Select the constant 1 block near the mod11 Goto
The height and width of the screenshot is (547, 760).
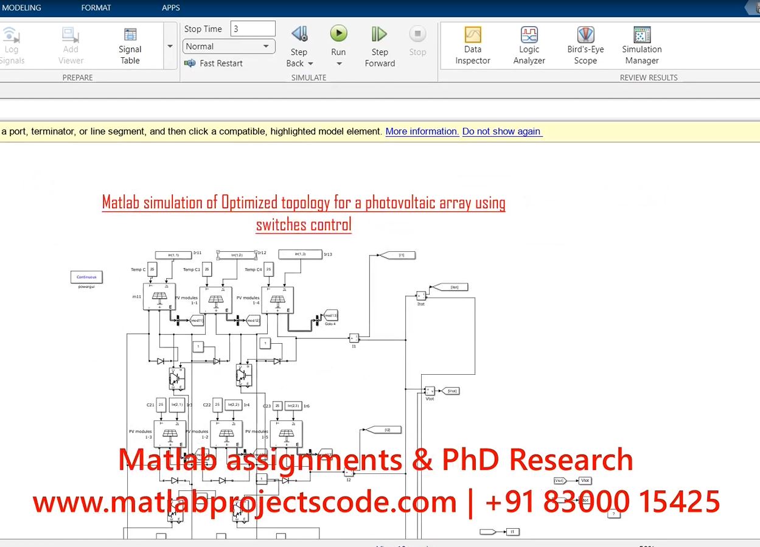pos(198,347)
